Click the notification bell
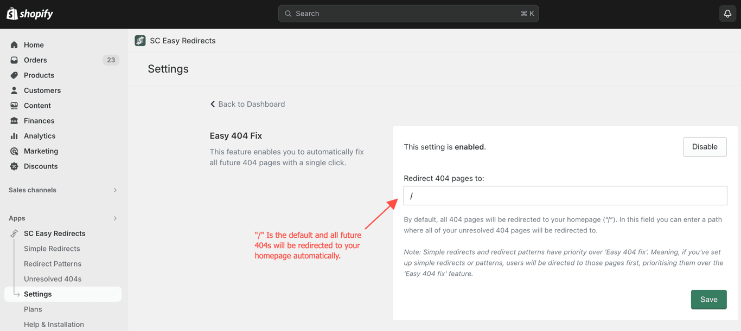The height and width of the screenshot is (331, 741). (x=727, y=13)
